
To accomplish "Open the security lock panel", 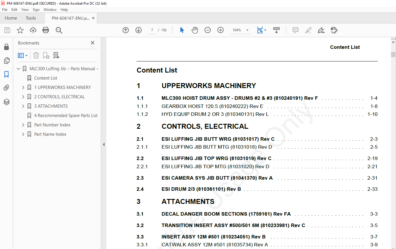I will pos(6,47).
